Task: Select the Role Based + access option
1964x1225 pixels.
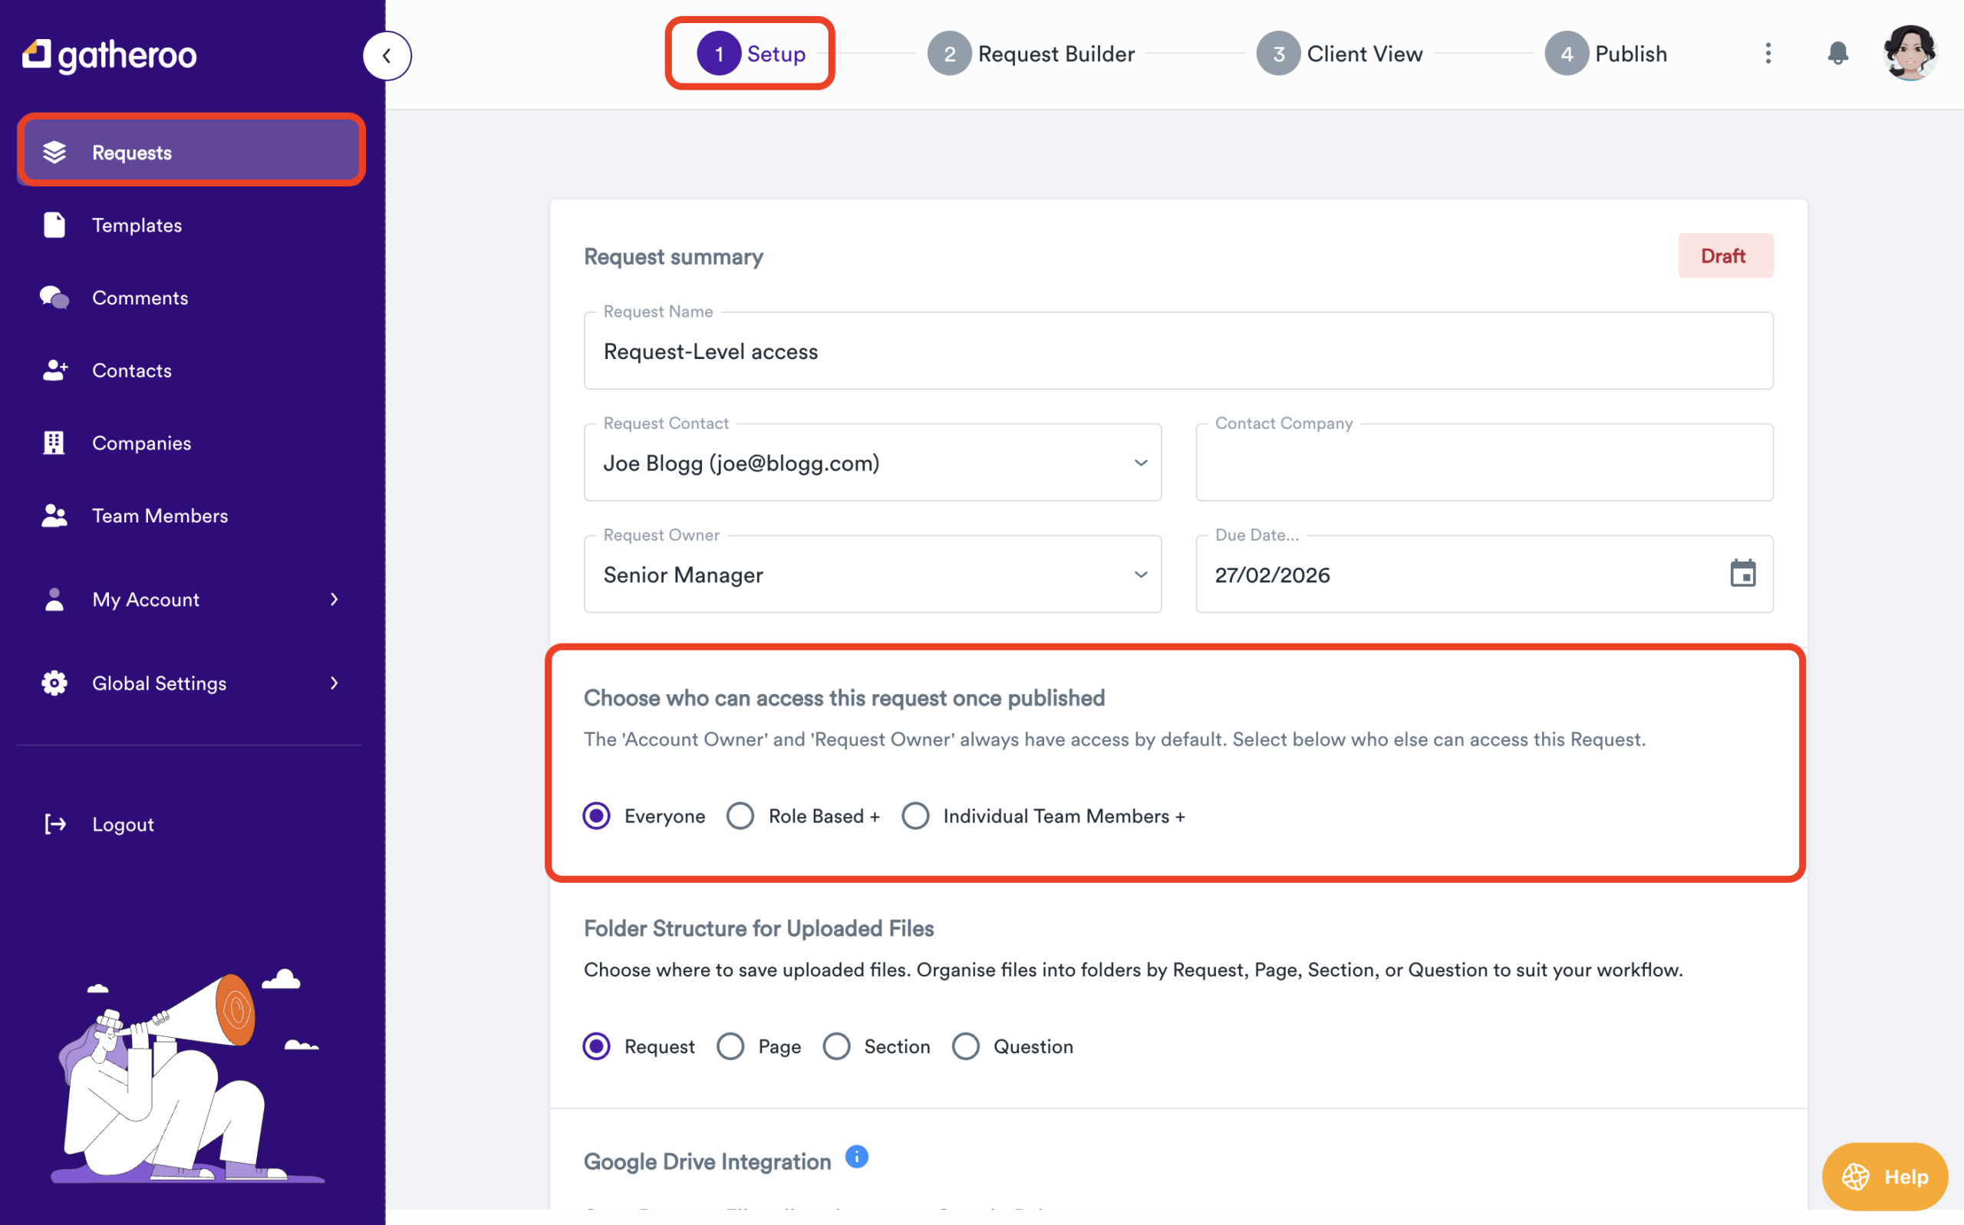Action: 740,816
